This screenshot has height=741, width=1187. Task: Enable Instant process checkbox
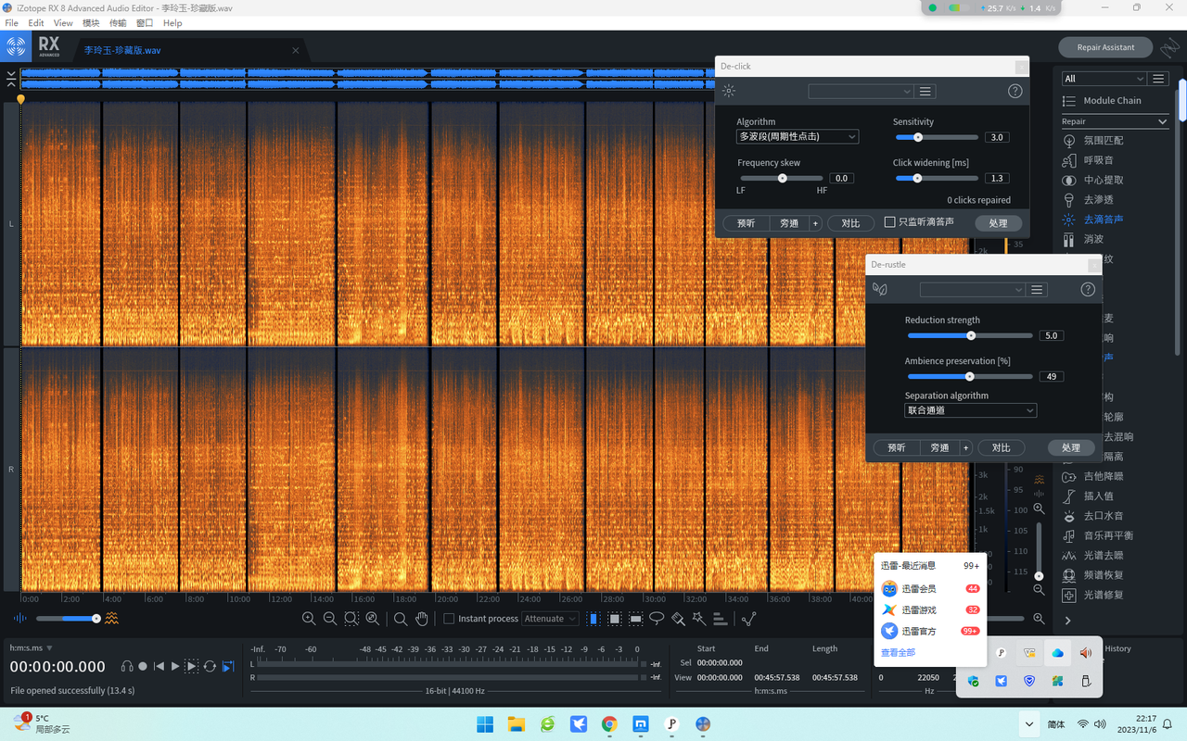coord(449,619)
